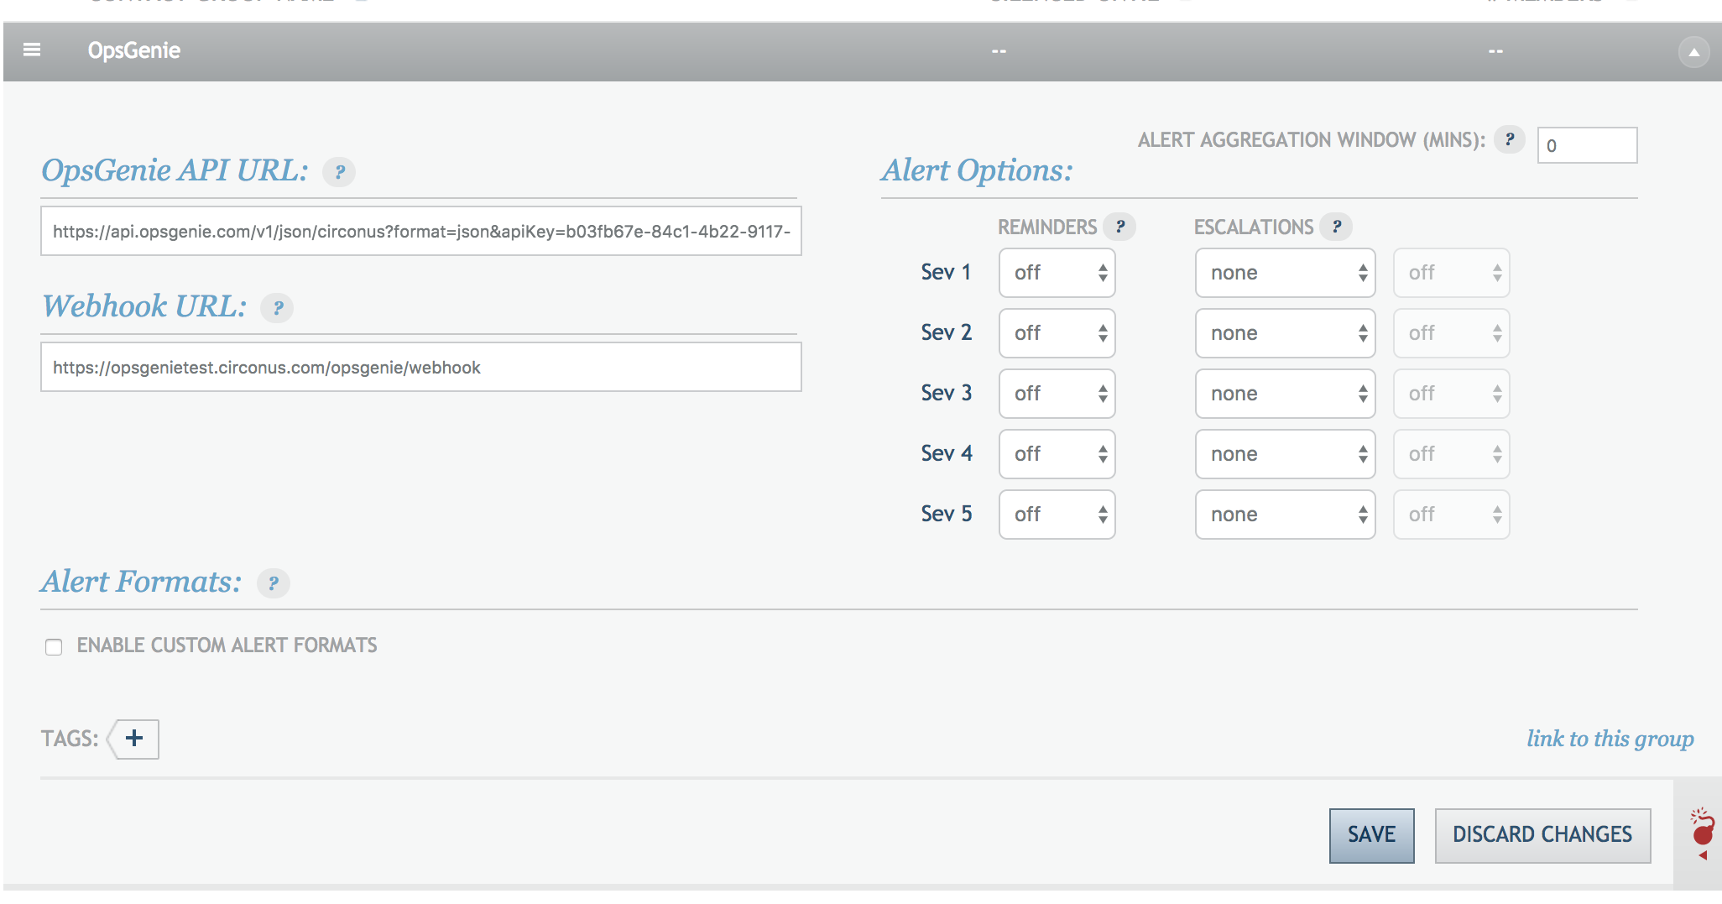Open help for Webhook URL
The image size is (1722, 904).
point(277,308)
